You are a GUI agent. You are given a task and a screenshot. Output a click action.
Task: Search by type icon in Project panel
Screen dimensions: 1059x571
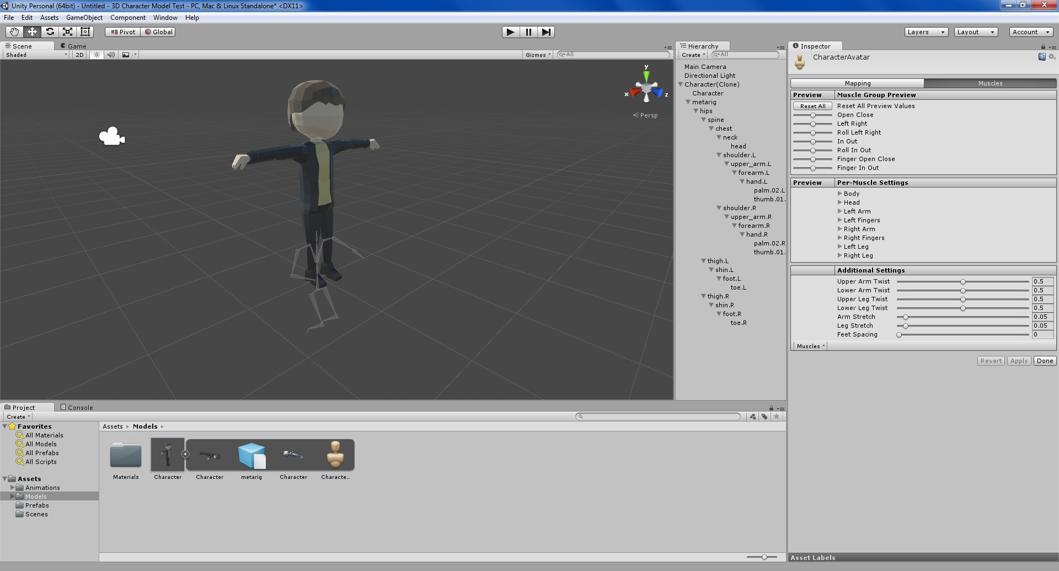pos(753,417)
